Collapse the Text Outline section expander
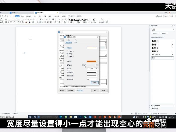The image size is (176, 132). click(66, 48)
